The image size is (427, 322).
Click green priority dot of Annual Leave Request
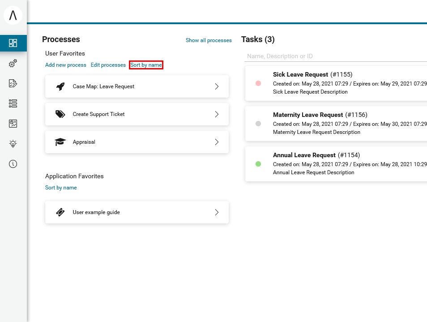pos(258,164)
